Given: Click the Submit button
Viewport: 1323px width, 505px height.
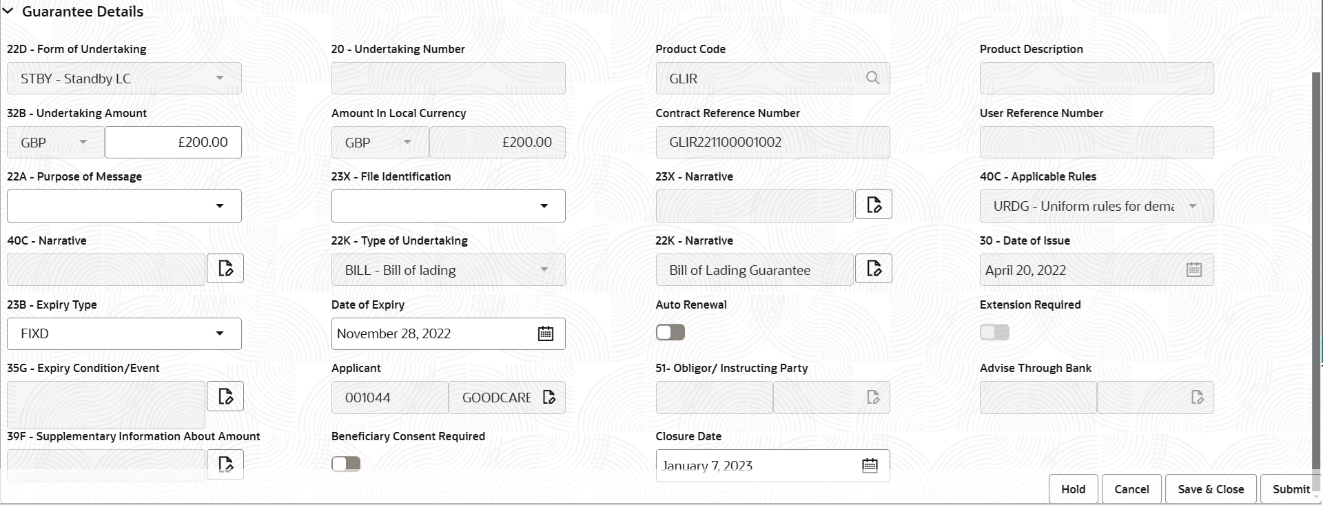Looking at the screenshot, I should click(x=1291, y=489).
